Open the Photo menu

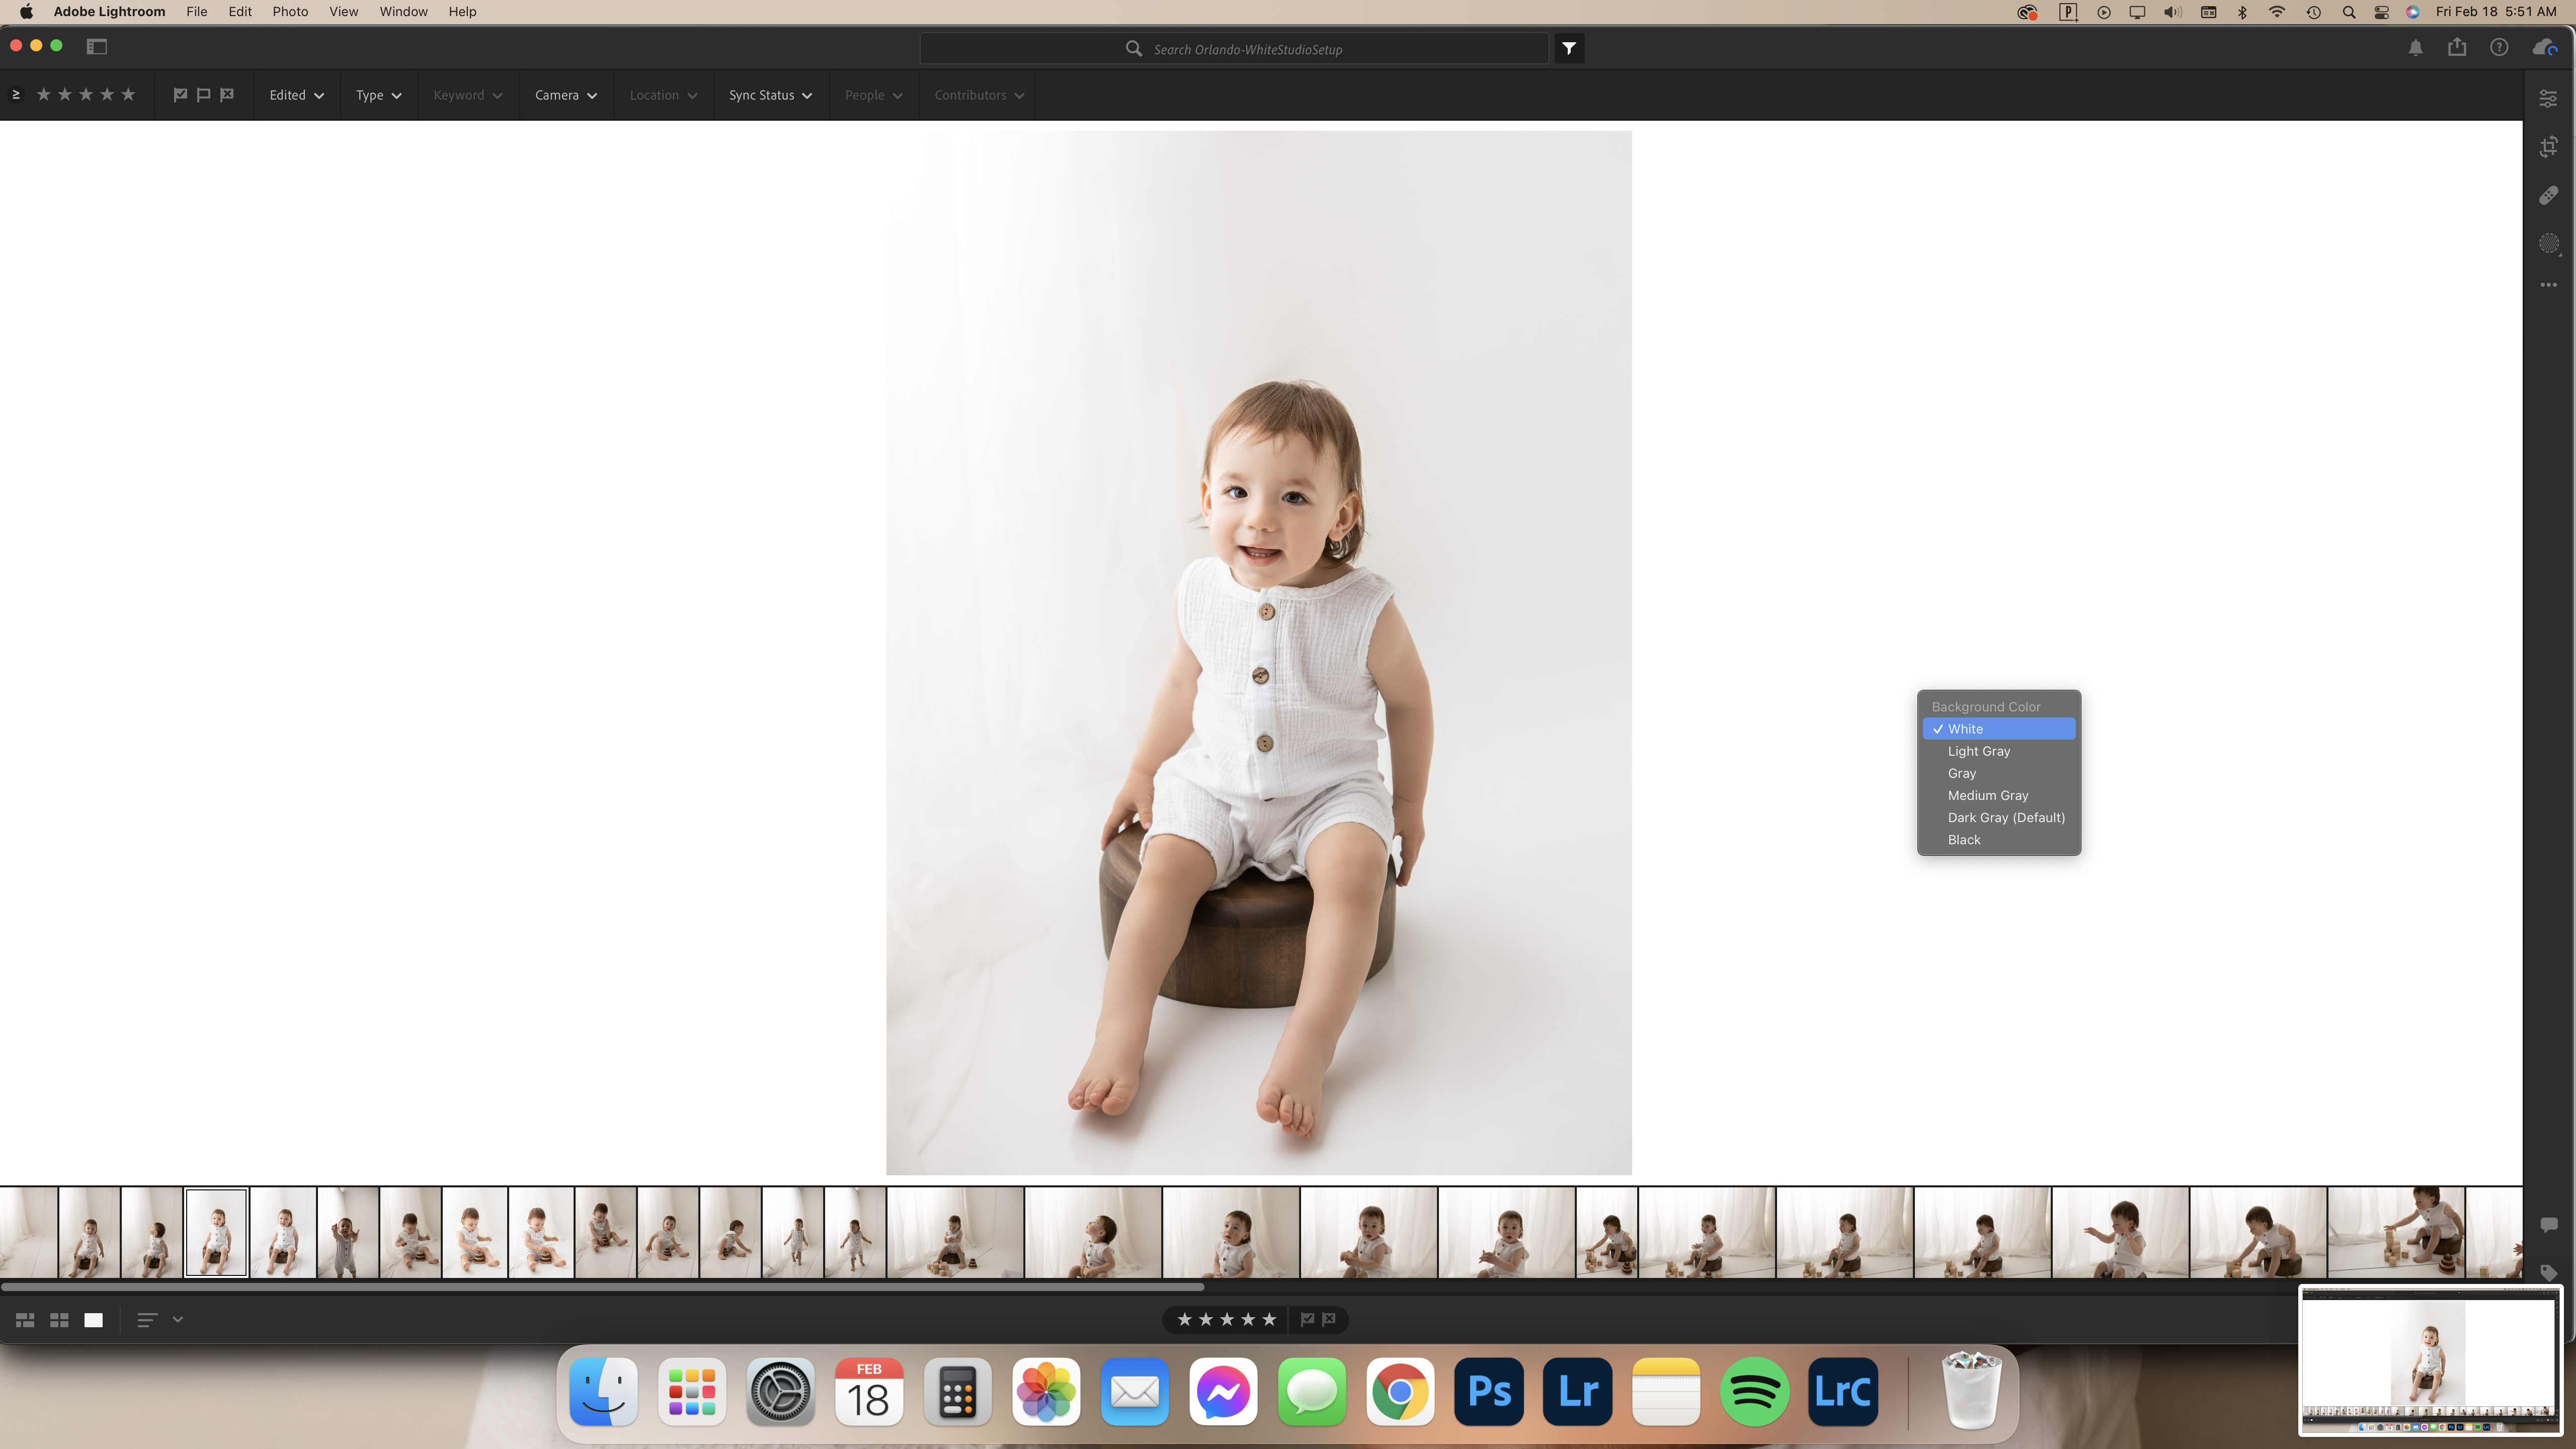tap(290, 12)
